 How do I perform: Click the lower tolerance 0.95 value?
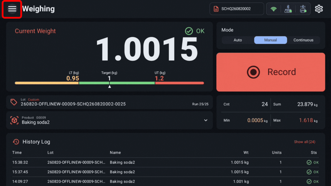coord(73,78)
